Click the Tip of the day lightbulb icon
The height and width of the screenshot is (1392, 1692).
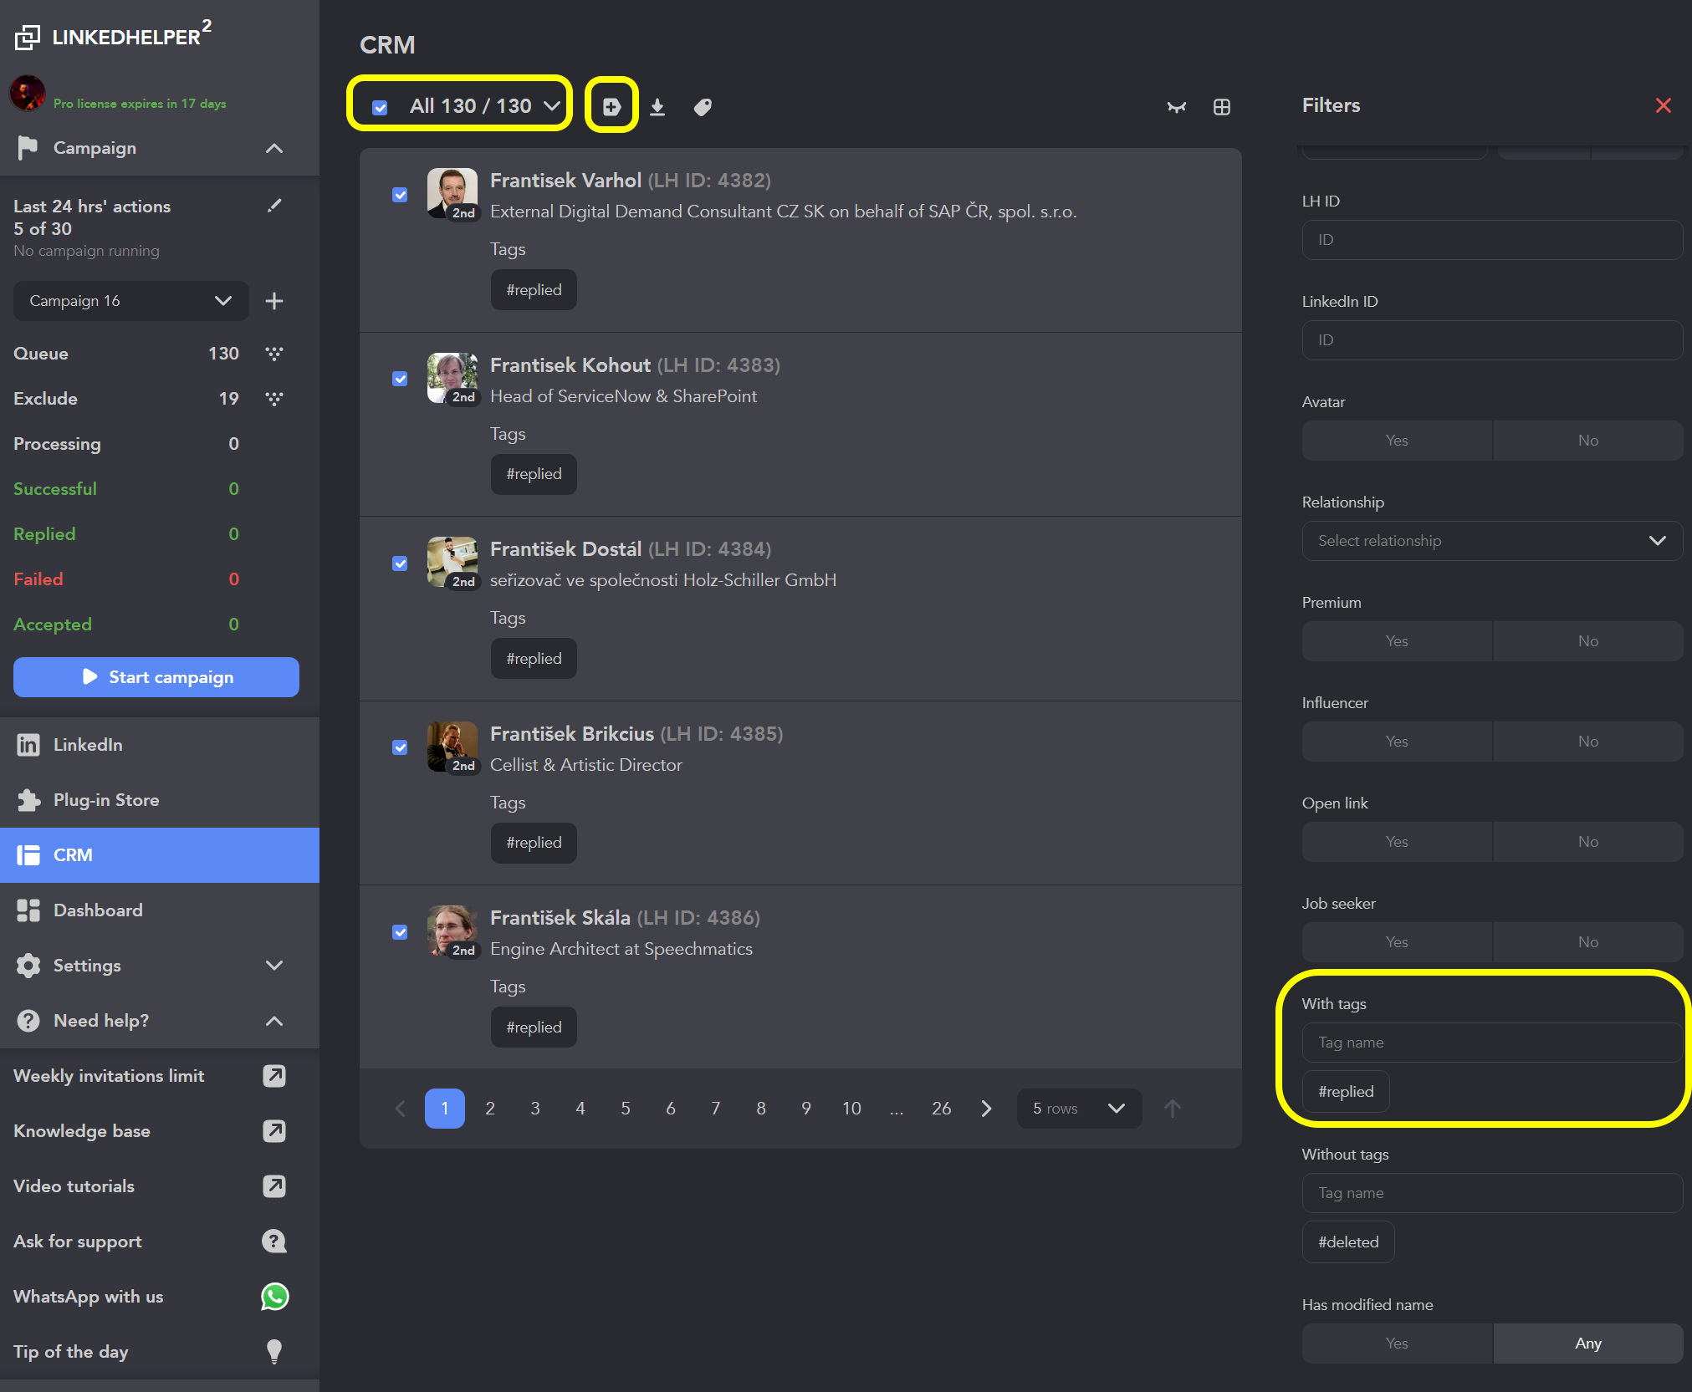tap(274, 1352)
